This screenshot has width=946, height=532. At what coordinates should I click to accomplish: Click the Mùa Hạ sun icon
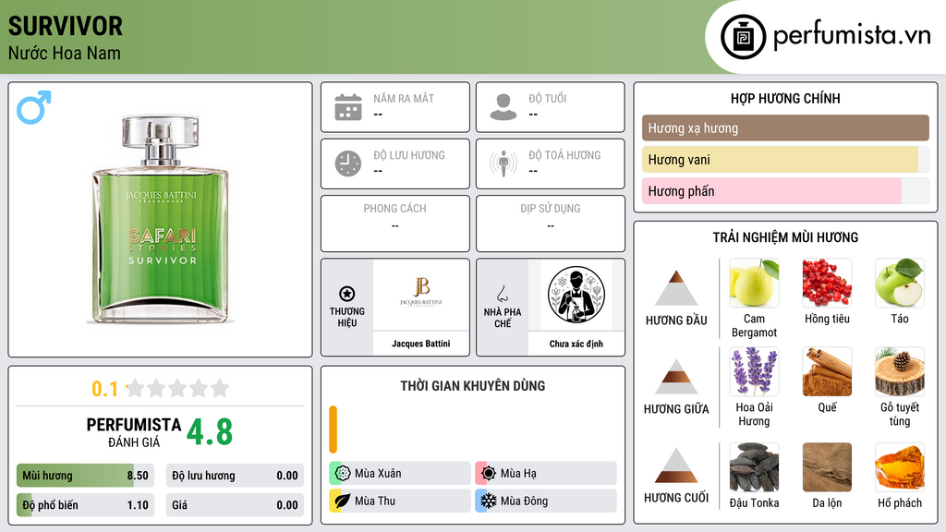pos(489,474)
